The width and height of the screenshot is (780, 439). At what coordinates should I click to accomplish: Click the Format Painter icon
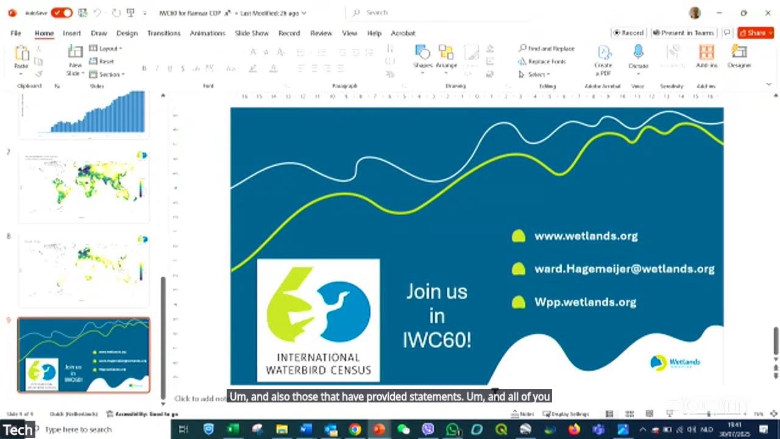(x=38, y=74)
